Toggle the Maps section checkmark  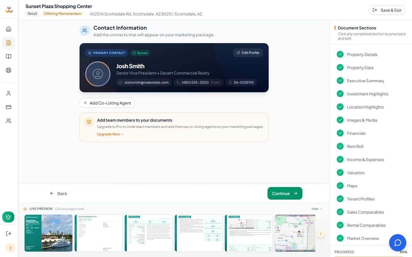click(340, 186)
